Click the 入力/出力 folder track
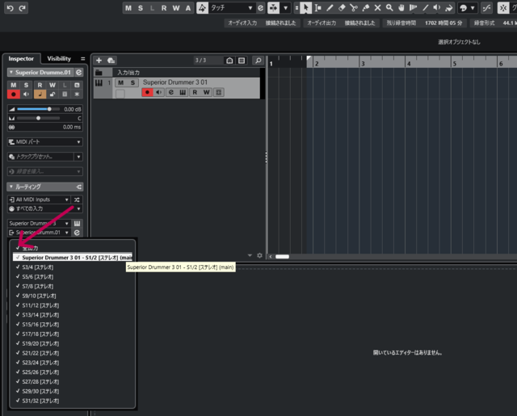This screenshot has width=517, height=416. [x=129, y=72]
